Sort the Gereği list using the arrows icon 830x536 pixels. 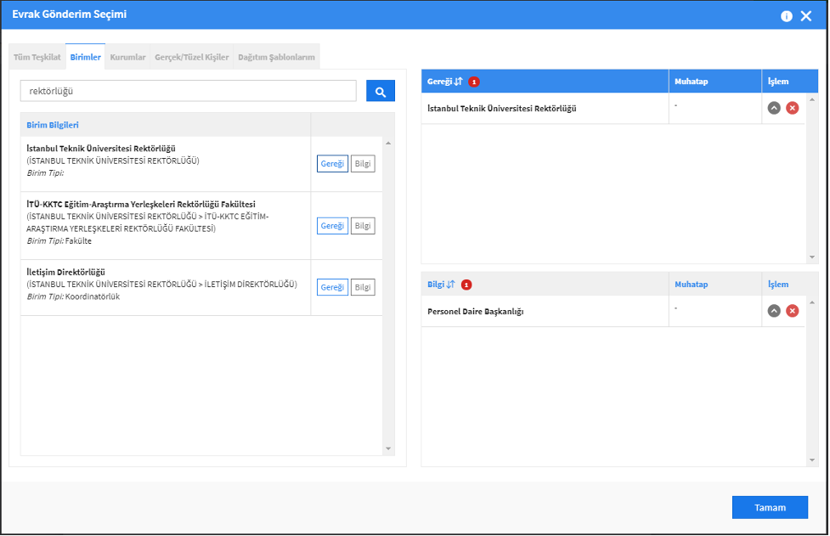459,81
